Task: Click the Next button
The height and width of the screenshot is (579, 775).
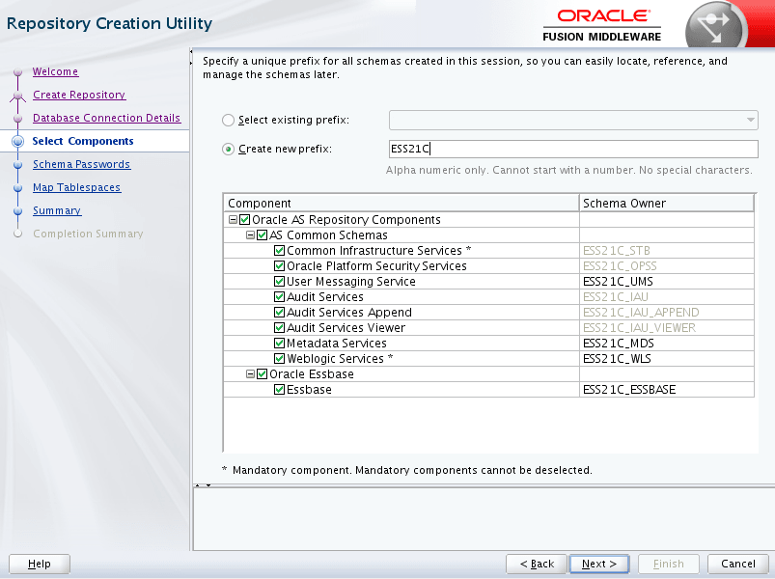Action: click(x=599, y=564)
